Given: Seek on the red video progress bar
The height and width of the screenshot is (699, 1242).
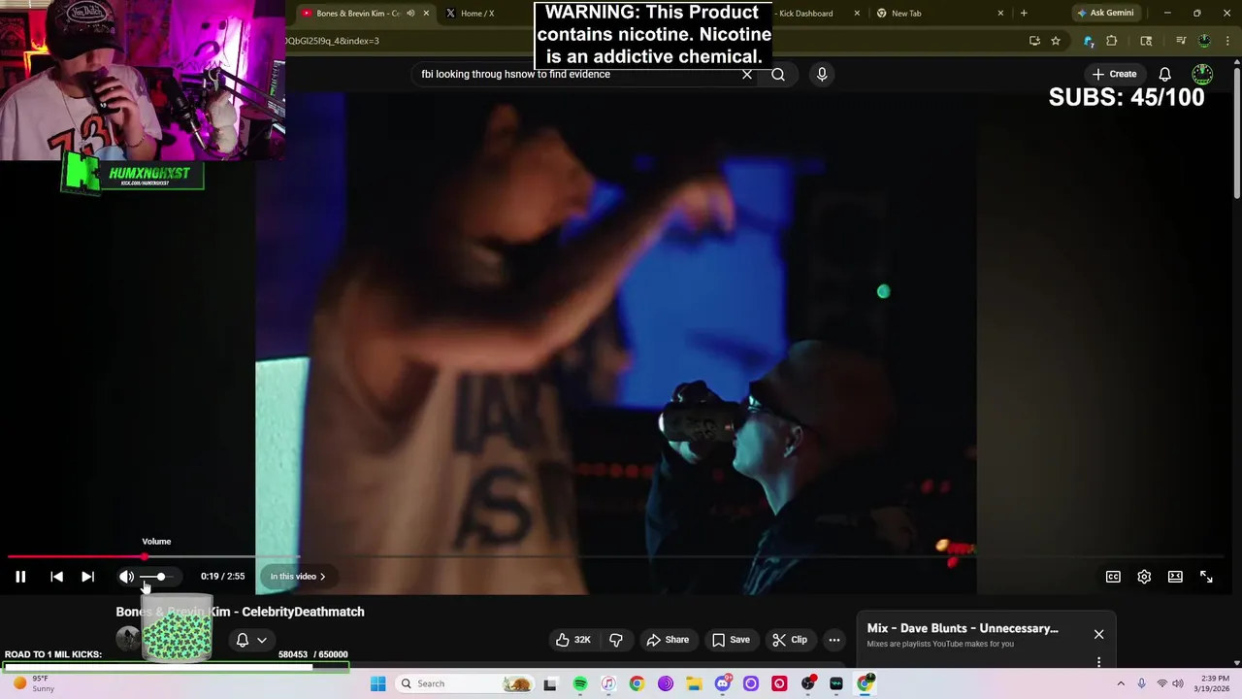Looking at the screenshot, I should (x=76, y=557).
